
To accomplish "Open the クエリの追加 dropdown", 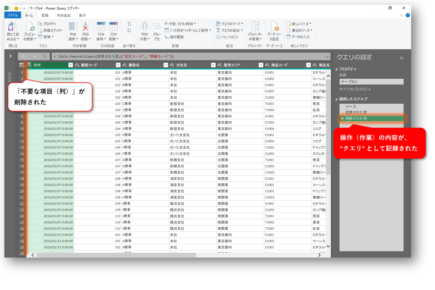I will (229, 30).
